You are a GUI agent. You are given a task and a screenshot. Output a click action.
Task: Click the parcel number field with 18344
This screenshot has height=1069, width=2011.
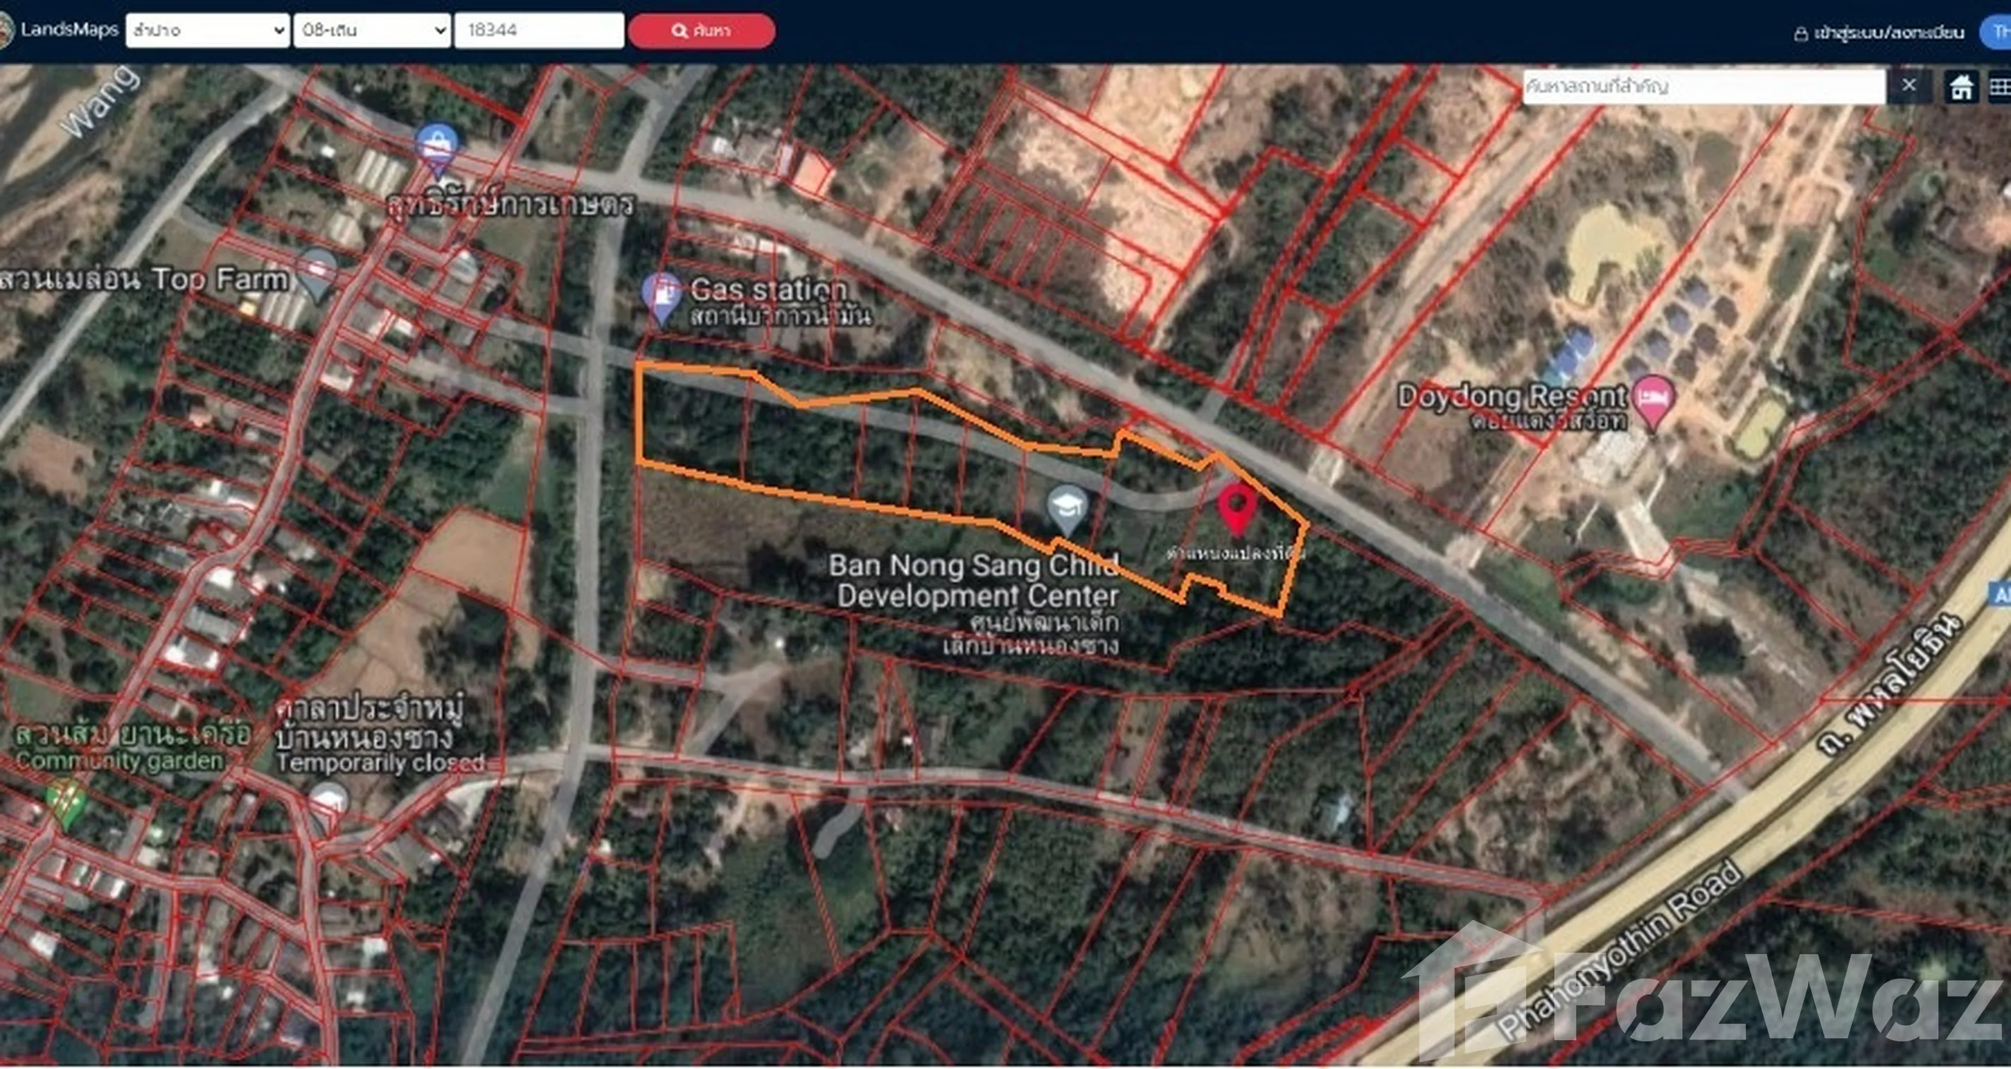[x=538, y=30]
